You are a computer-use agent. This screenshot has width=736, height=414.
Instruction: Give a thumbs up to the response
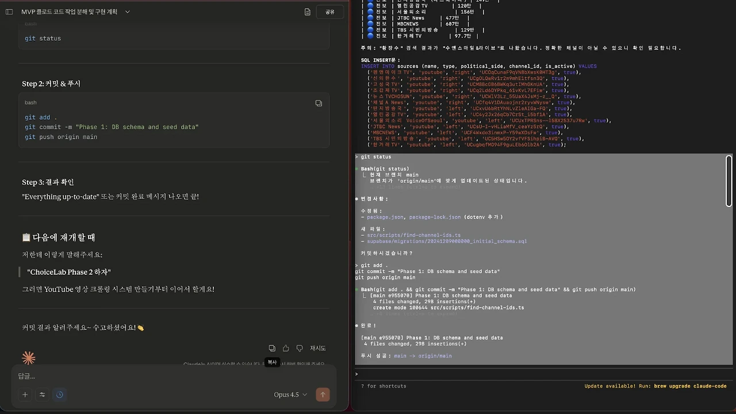pos(286,348)
